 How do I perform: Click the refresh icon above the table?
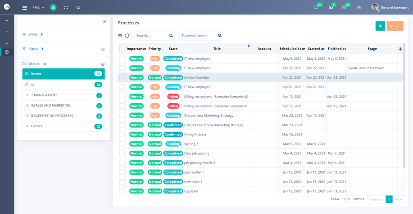(x=127, y=35)
